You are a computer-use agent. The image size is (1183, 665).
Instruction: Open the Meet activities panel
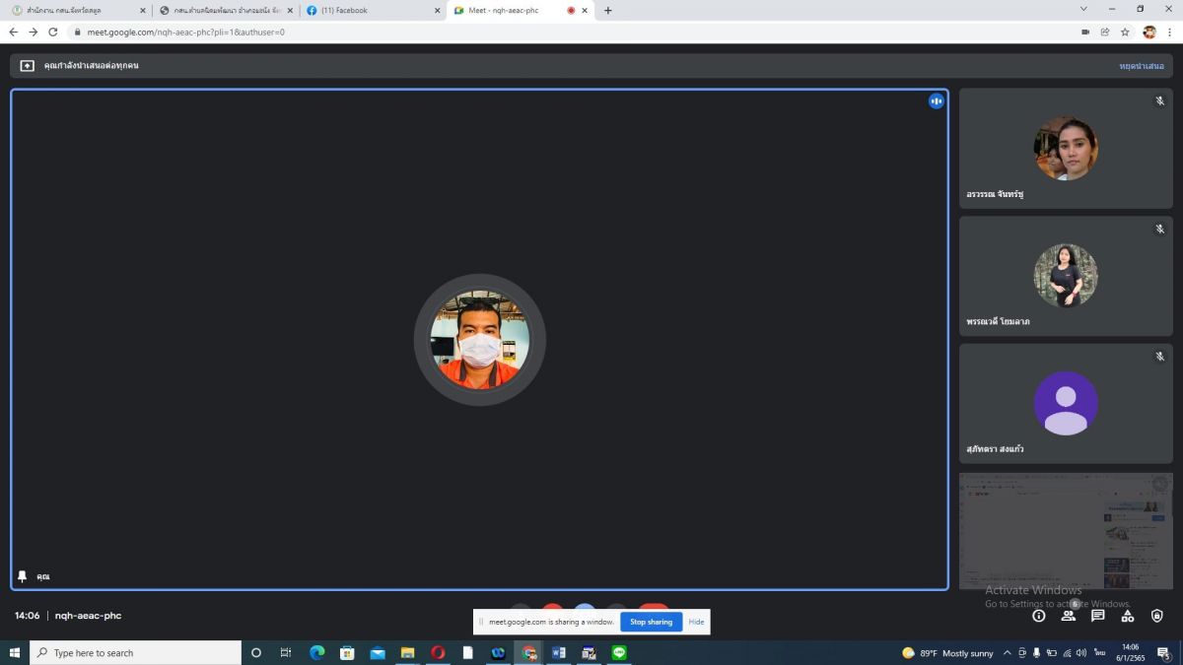1127,616
